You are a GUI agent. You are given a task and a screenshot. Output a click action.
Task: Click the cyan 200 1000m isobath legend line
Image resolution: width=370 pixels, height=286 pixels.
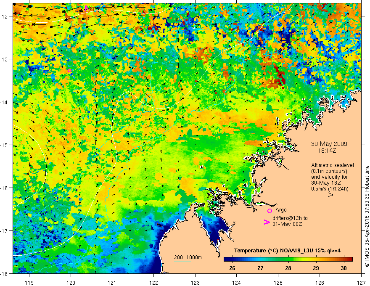(182, 262)
